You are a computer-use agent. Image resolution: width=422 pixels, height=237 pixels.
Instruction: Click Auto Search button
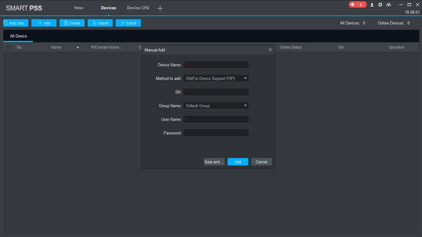(16, 23)
